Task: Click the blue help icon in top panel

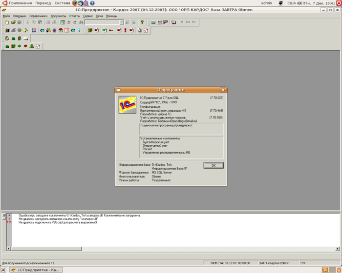Action: tap(92, 3)
